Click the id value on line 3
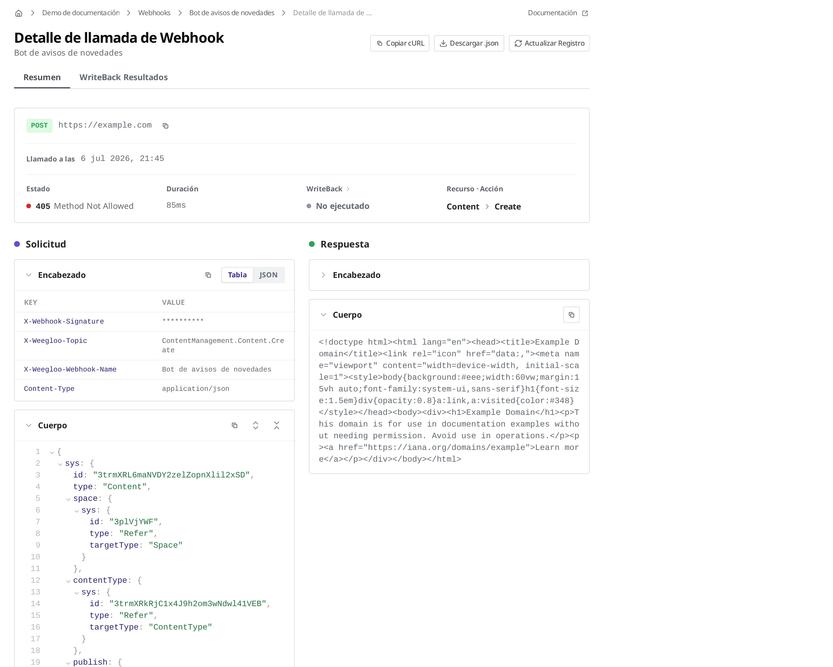 (x=171, y=475)
